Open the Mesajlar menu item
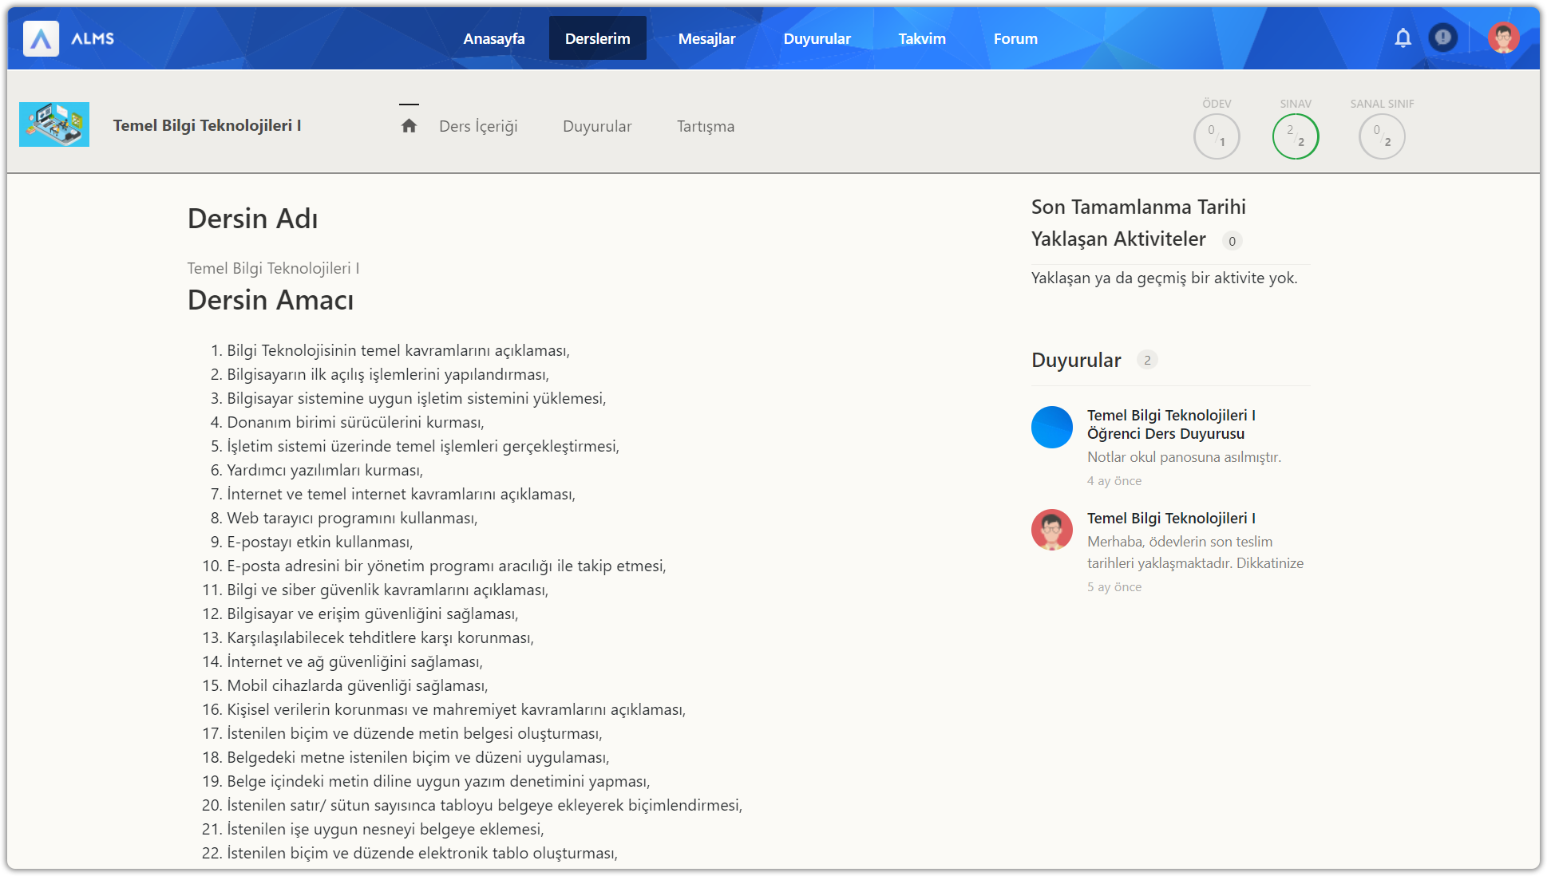Image resolution: width=1547 pixels, height=876 pixels. (706, 38)
